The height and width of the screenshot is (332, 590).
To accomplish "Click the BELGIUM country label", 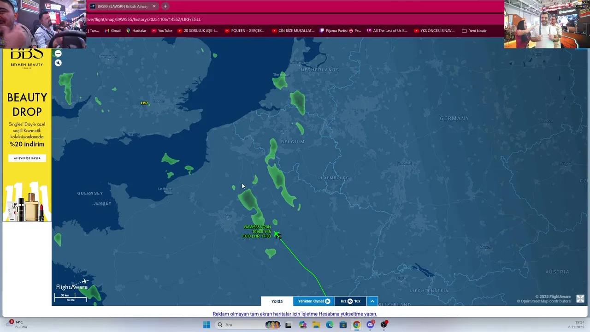I will pos(293,142).
